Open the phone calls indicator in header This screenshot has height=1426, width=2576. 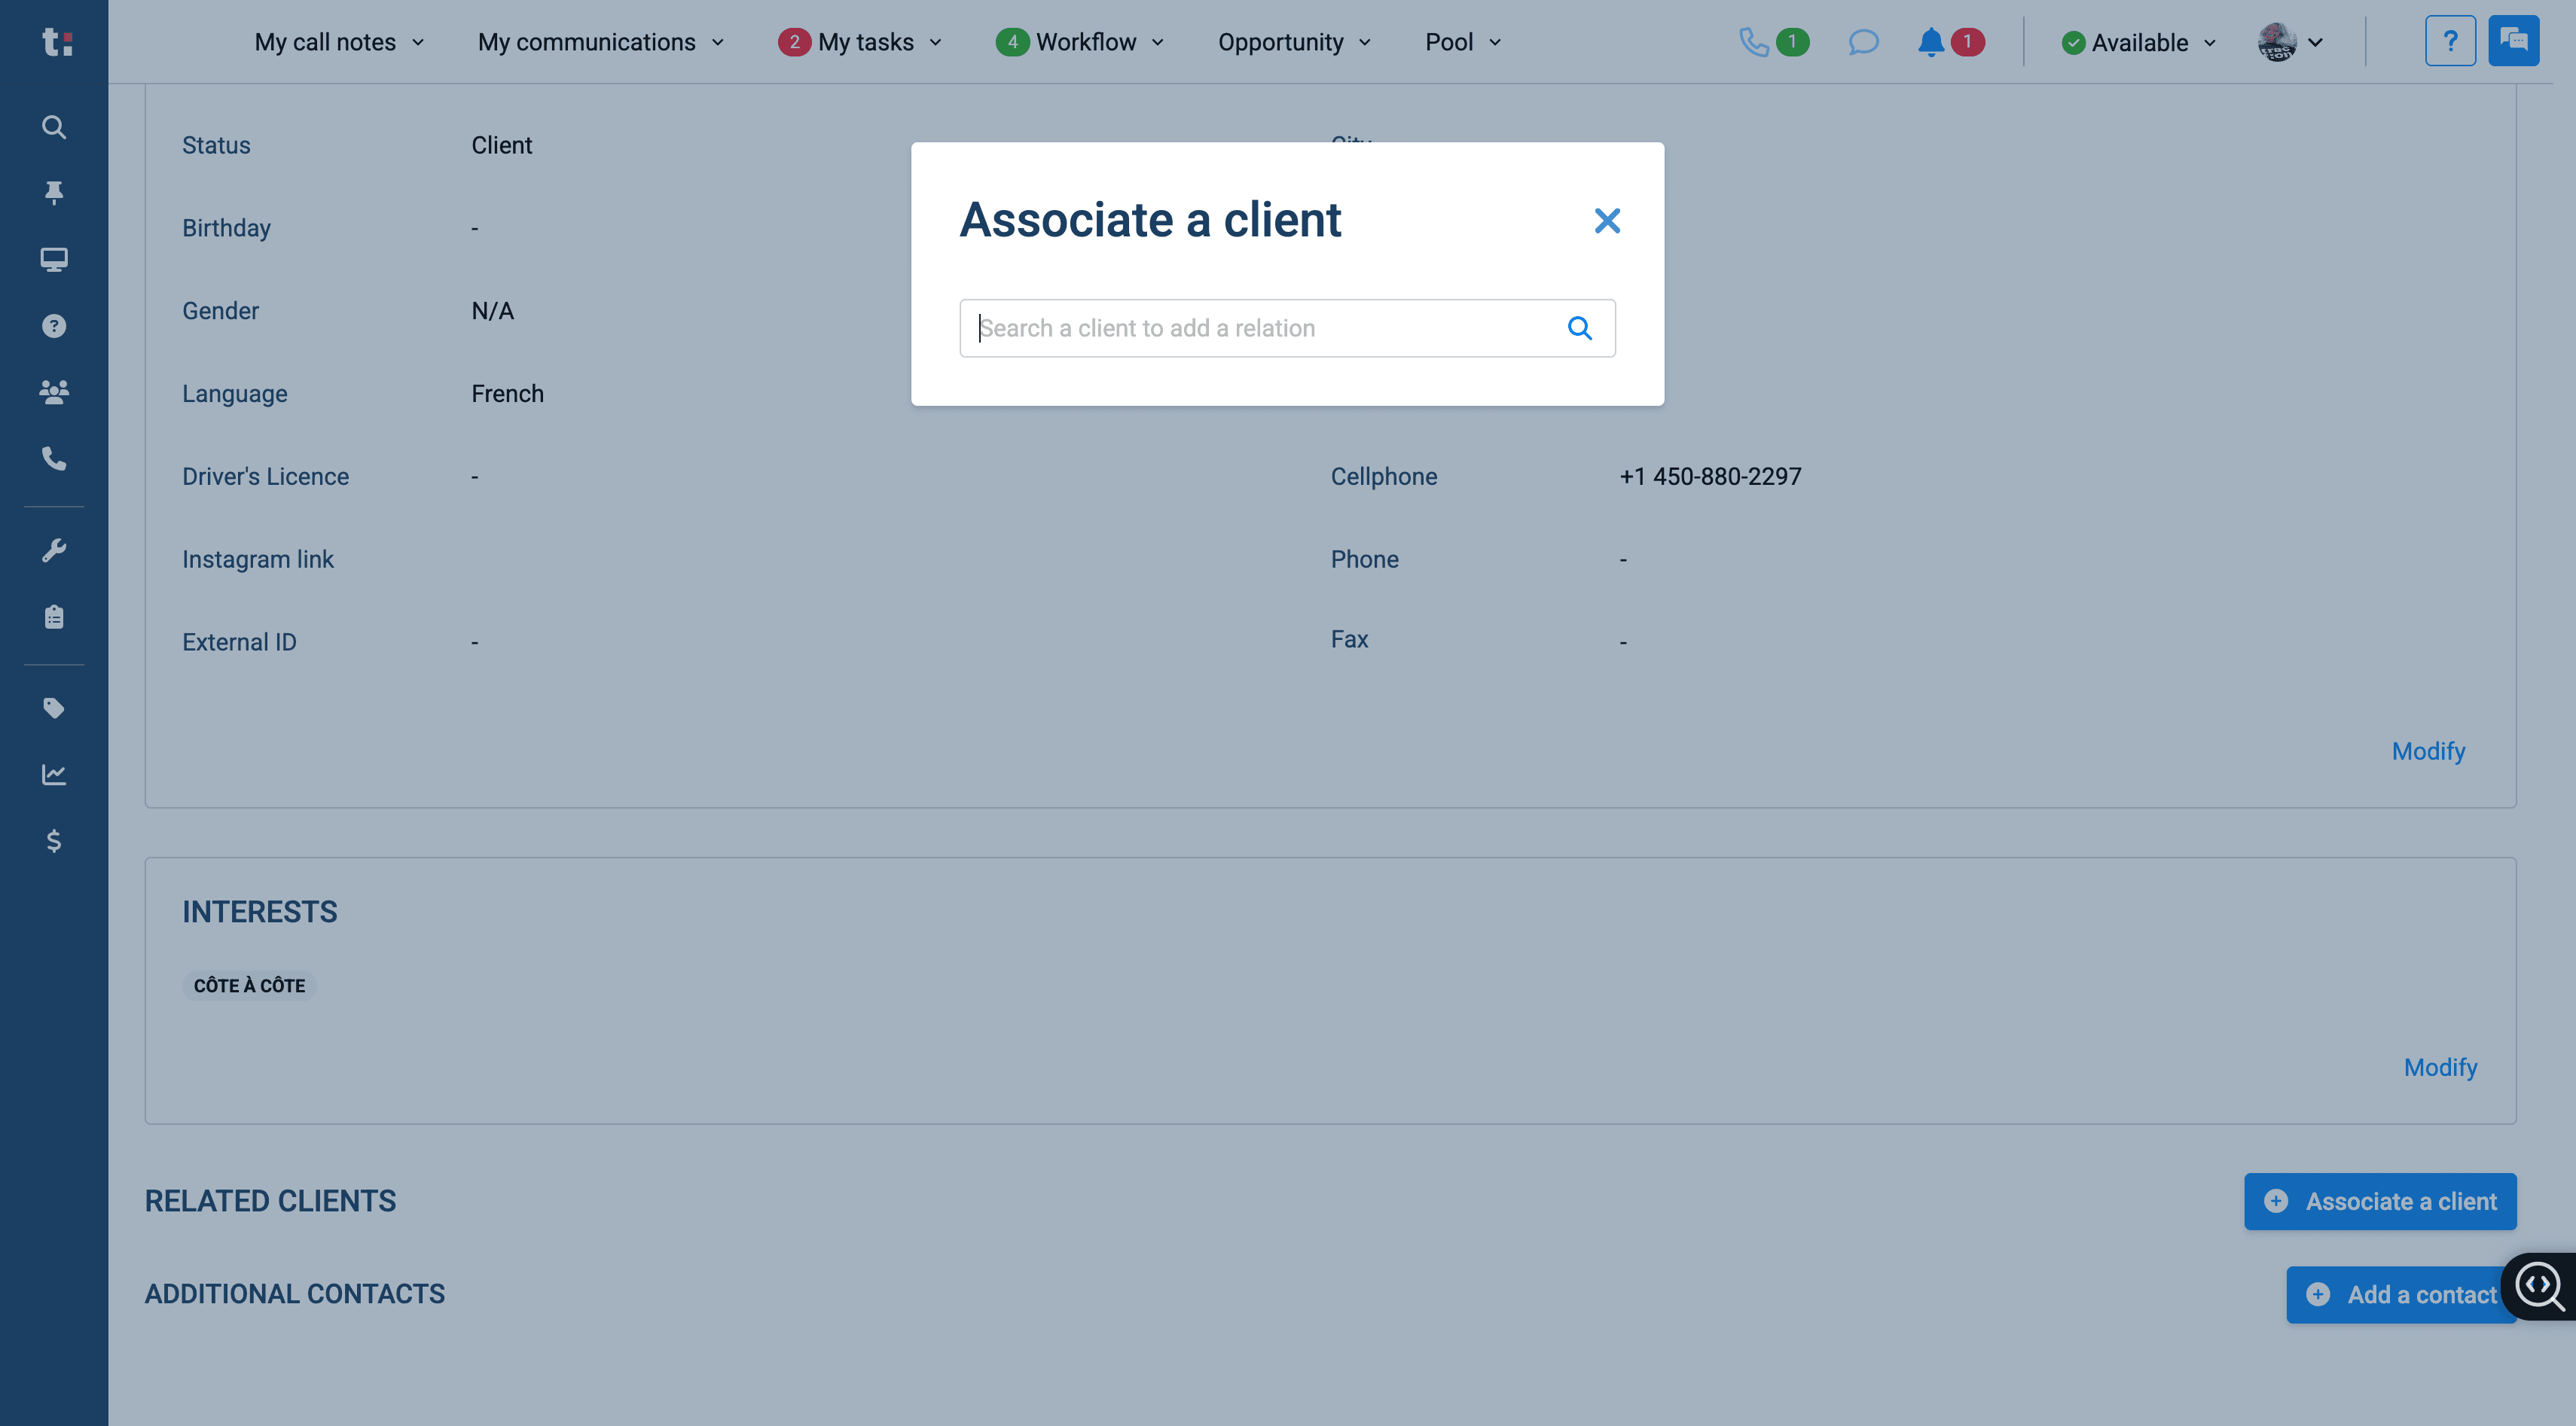point(1773,42)
